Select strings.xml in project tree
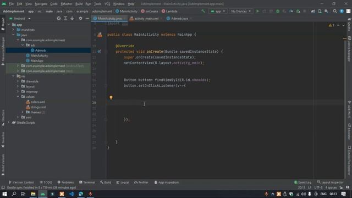This screenshot has height=198, width=352. point(38,107)
